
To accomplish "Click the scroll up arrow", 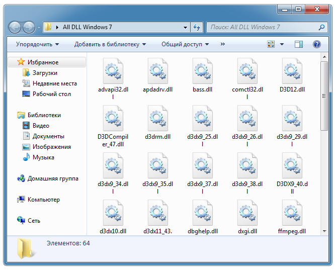I will click(x=324, y=57).
